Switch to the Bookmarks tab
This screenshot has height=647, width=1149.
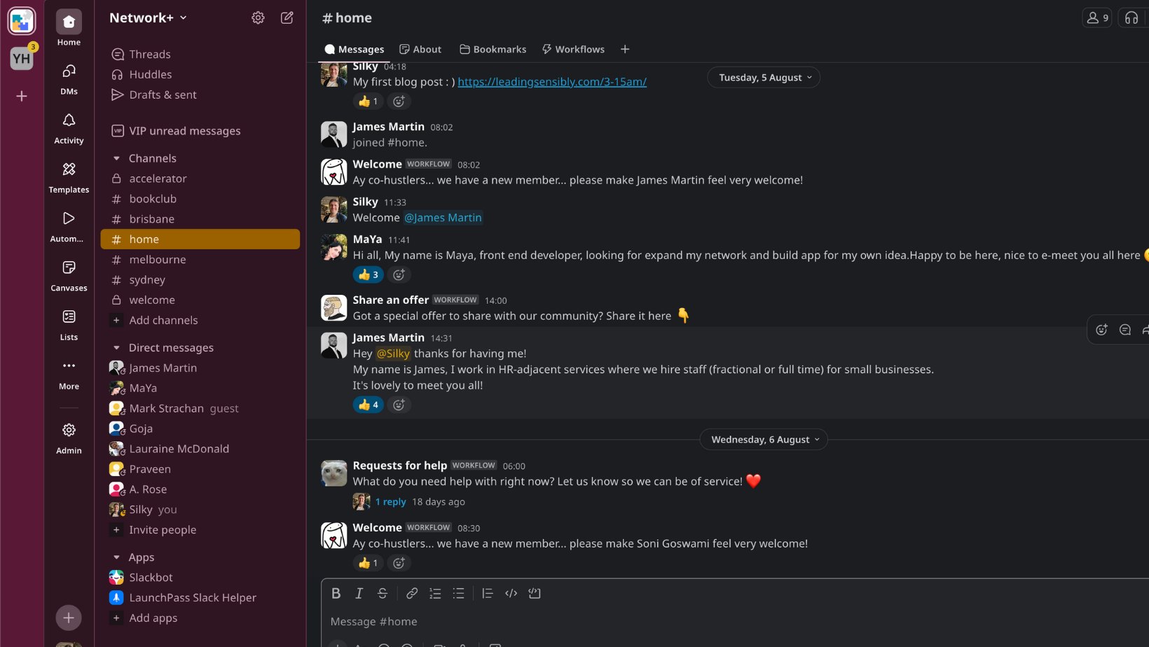[x=493, y=49]
